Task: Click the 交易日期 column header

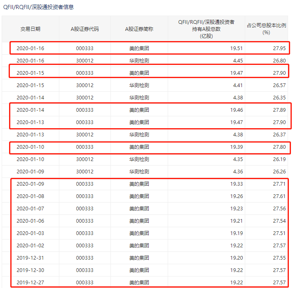Action: point(30,29)
